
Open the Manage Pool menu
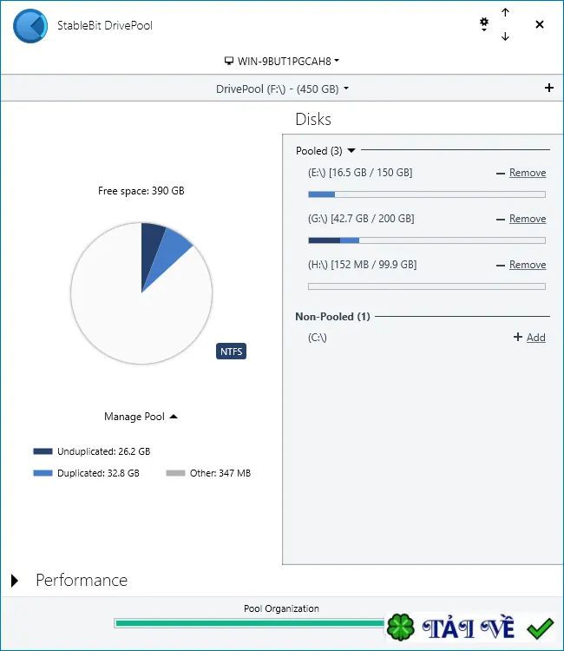(141, 417)
